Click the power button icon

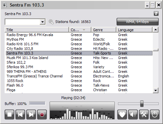click(154, 114)
